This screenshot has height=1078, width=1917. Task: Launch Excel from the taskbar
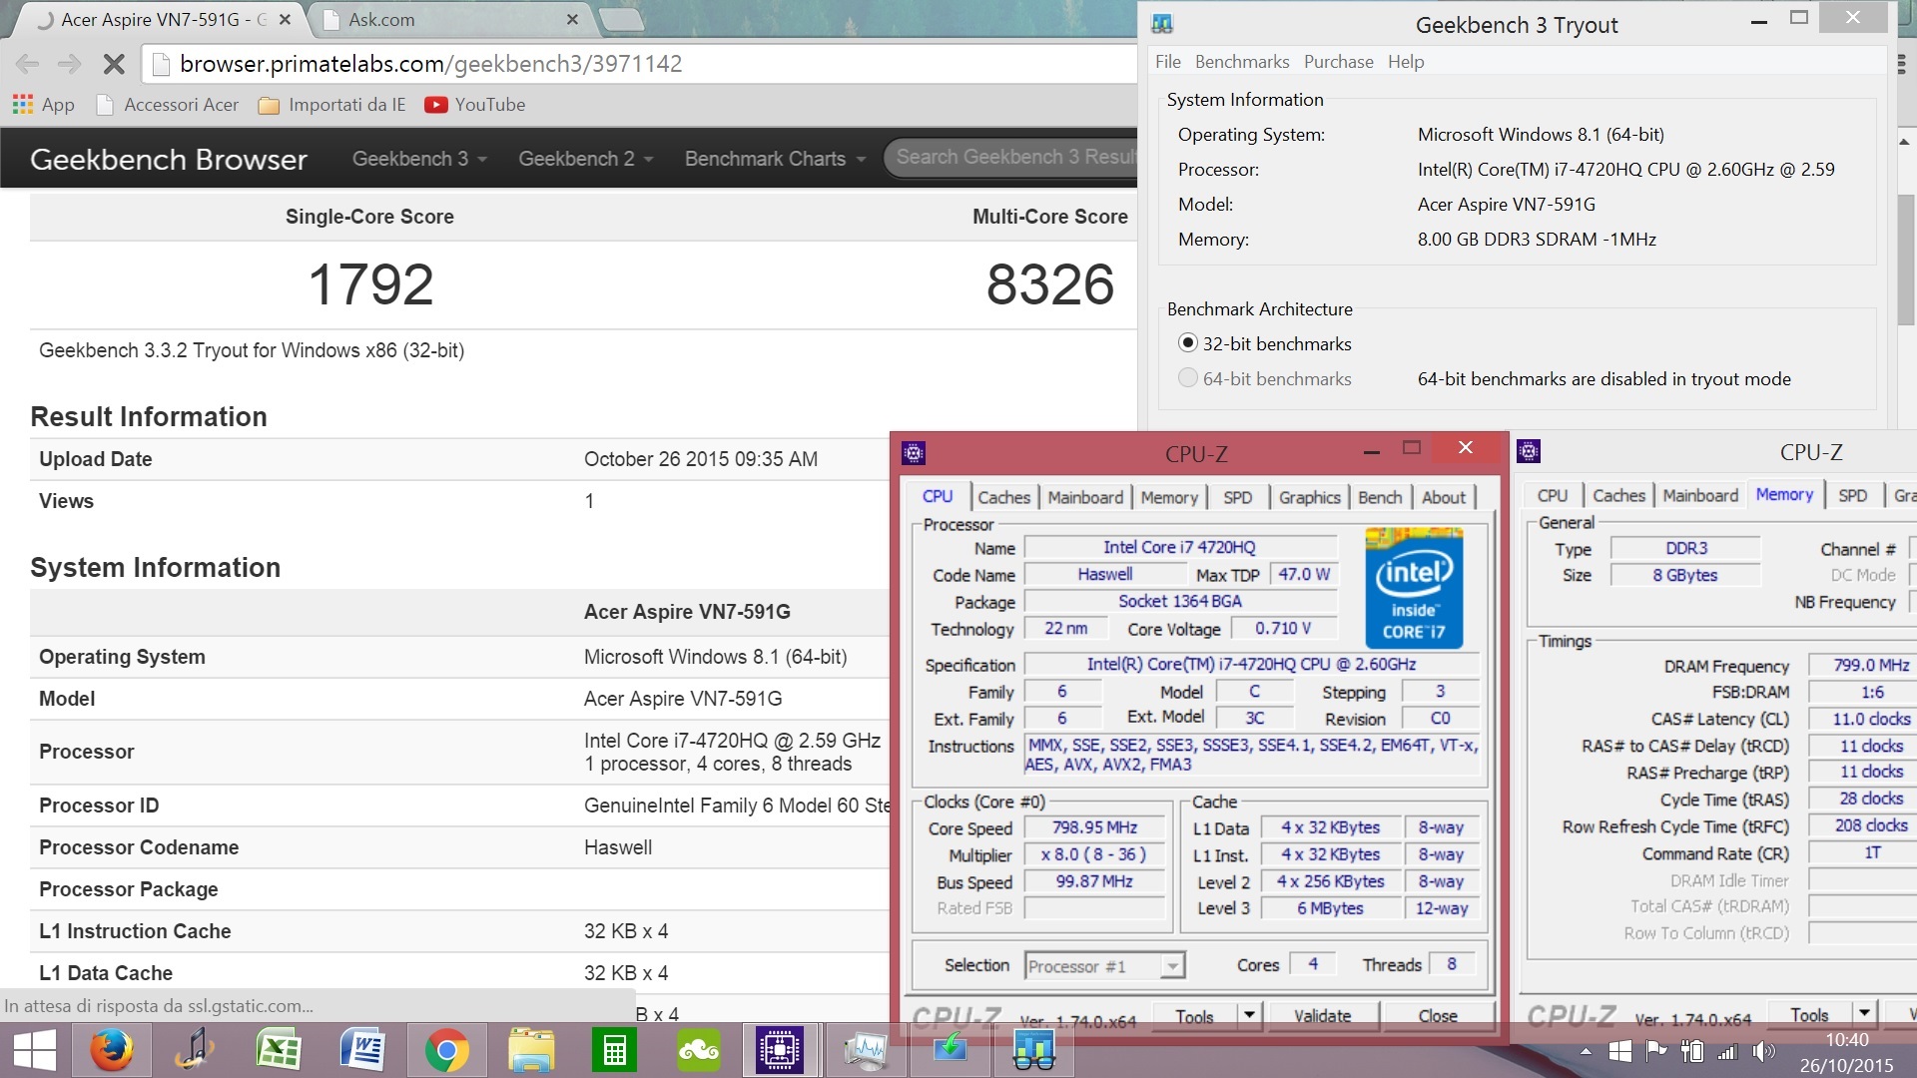click(x=279, y=1050)
